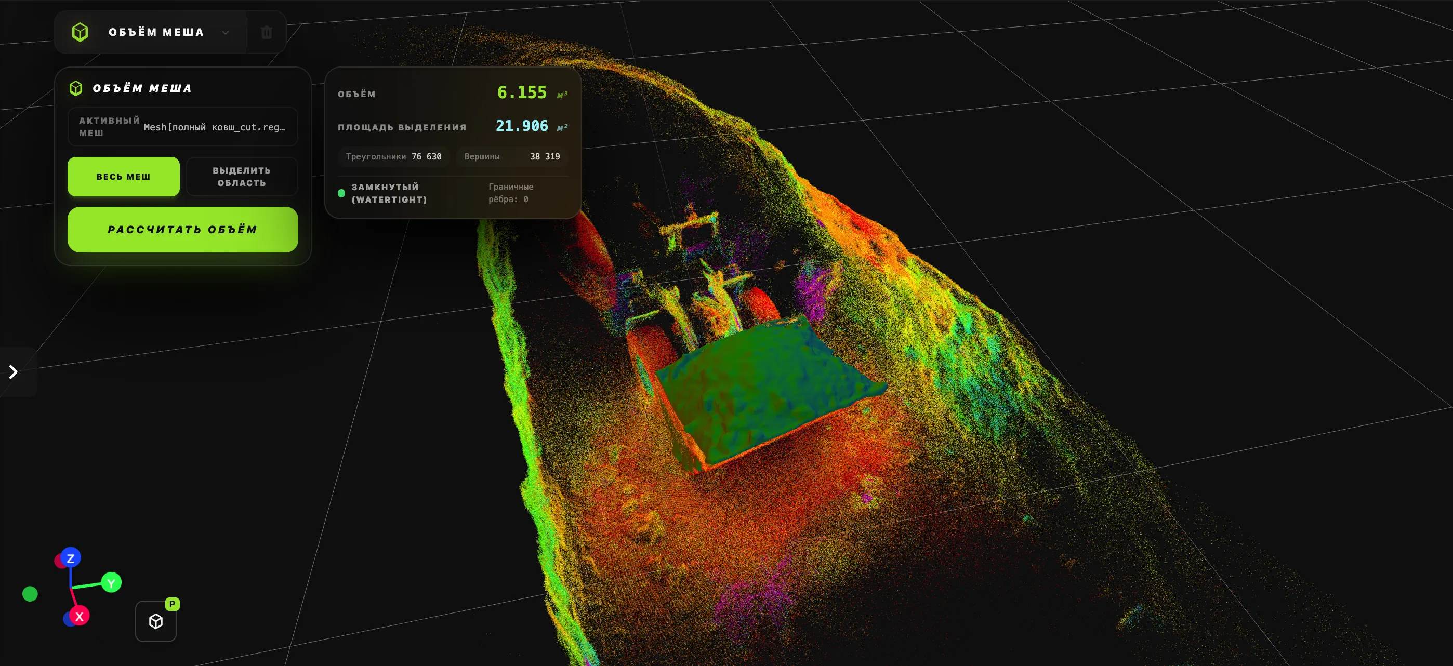Click the Граничные рёбра: 0 text
The image size is (1453, 666).
510,193
